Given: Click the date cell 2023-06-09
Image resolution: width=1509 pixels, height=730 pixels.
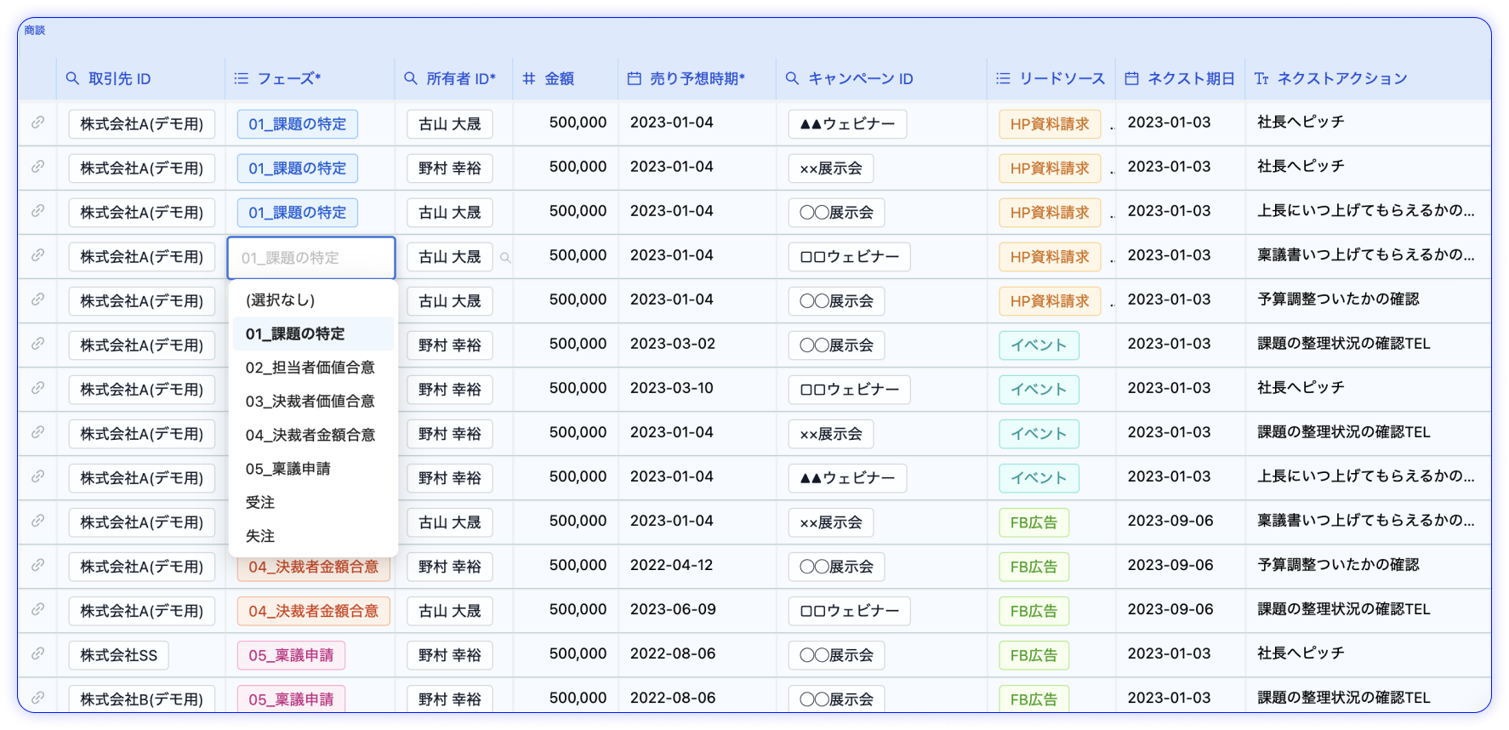Looking at the screenshot, I should [x=673, y=609].
